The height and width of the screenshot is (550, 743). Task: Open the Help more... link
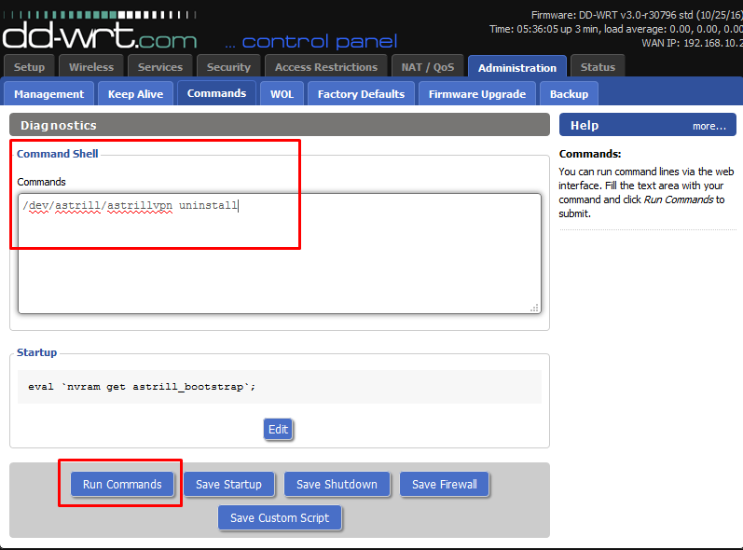[x=709, y=126]
